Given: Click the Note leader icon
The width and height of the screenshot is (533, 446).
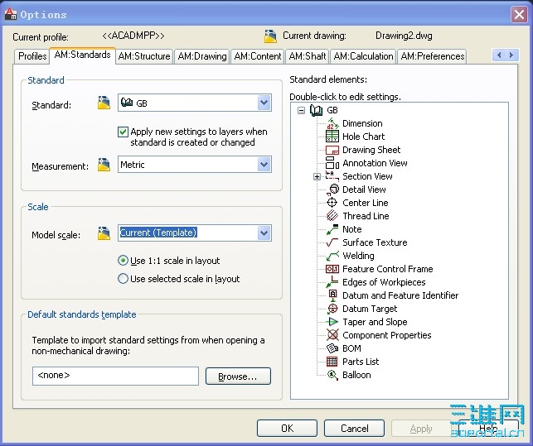Looking at the screenshot, I should click(x=332, y=229).
